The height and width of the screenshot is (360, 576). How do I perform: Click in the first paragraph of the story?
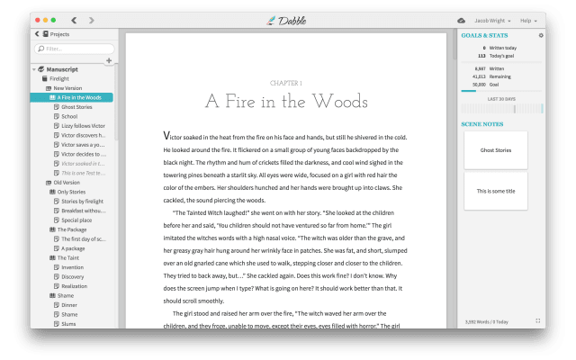point(285,168)
